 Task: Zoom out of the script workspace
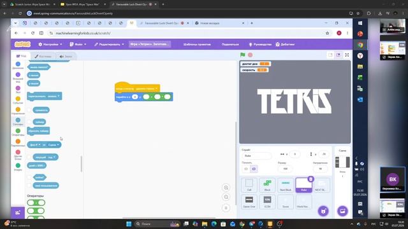point(226,197)
